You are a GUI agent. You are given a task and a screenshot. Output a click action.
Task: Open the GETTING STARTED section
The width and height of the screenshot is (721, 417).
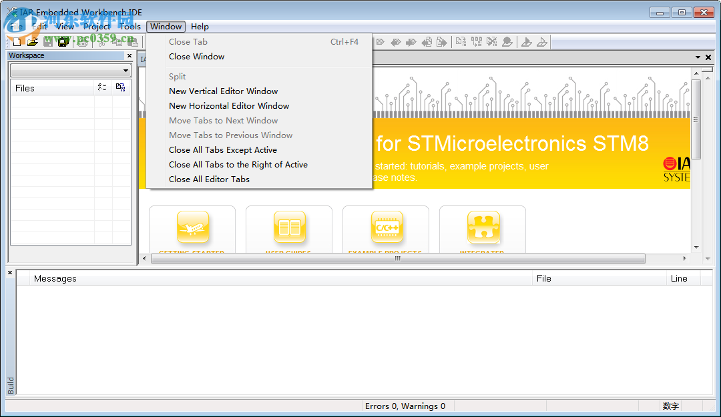click(192, 227)
